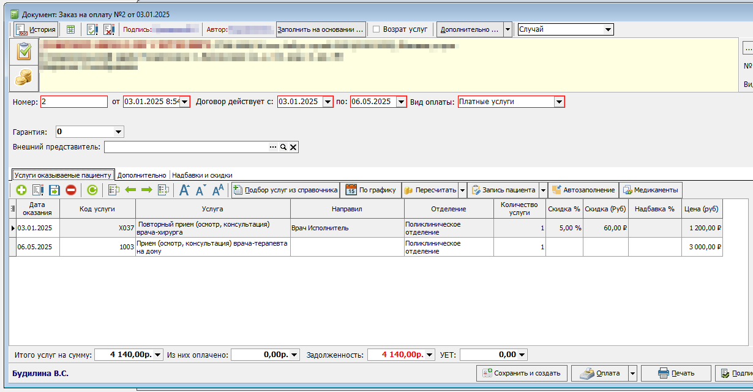Click the edit row document icon beside green plus

(37, 190)
